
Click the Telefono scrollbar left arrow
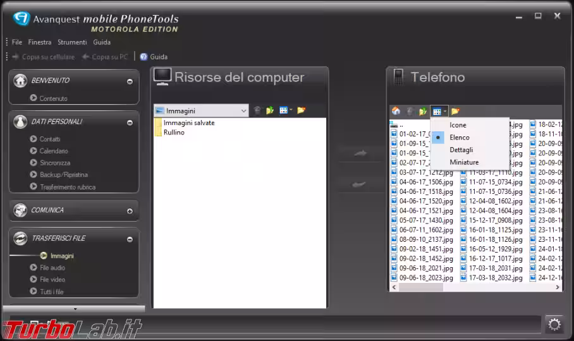(x=394, y=287)
